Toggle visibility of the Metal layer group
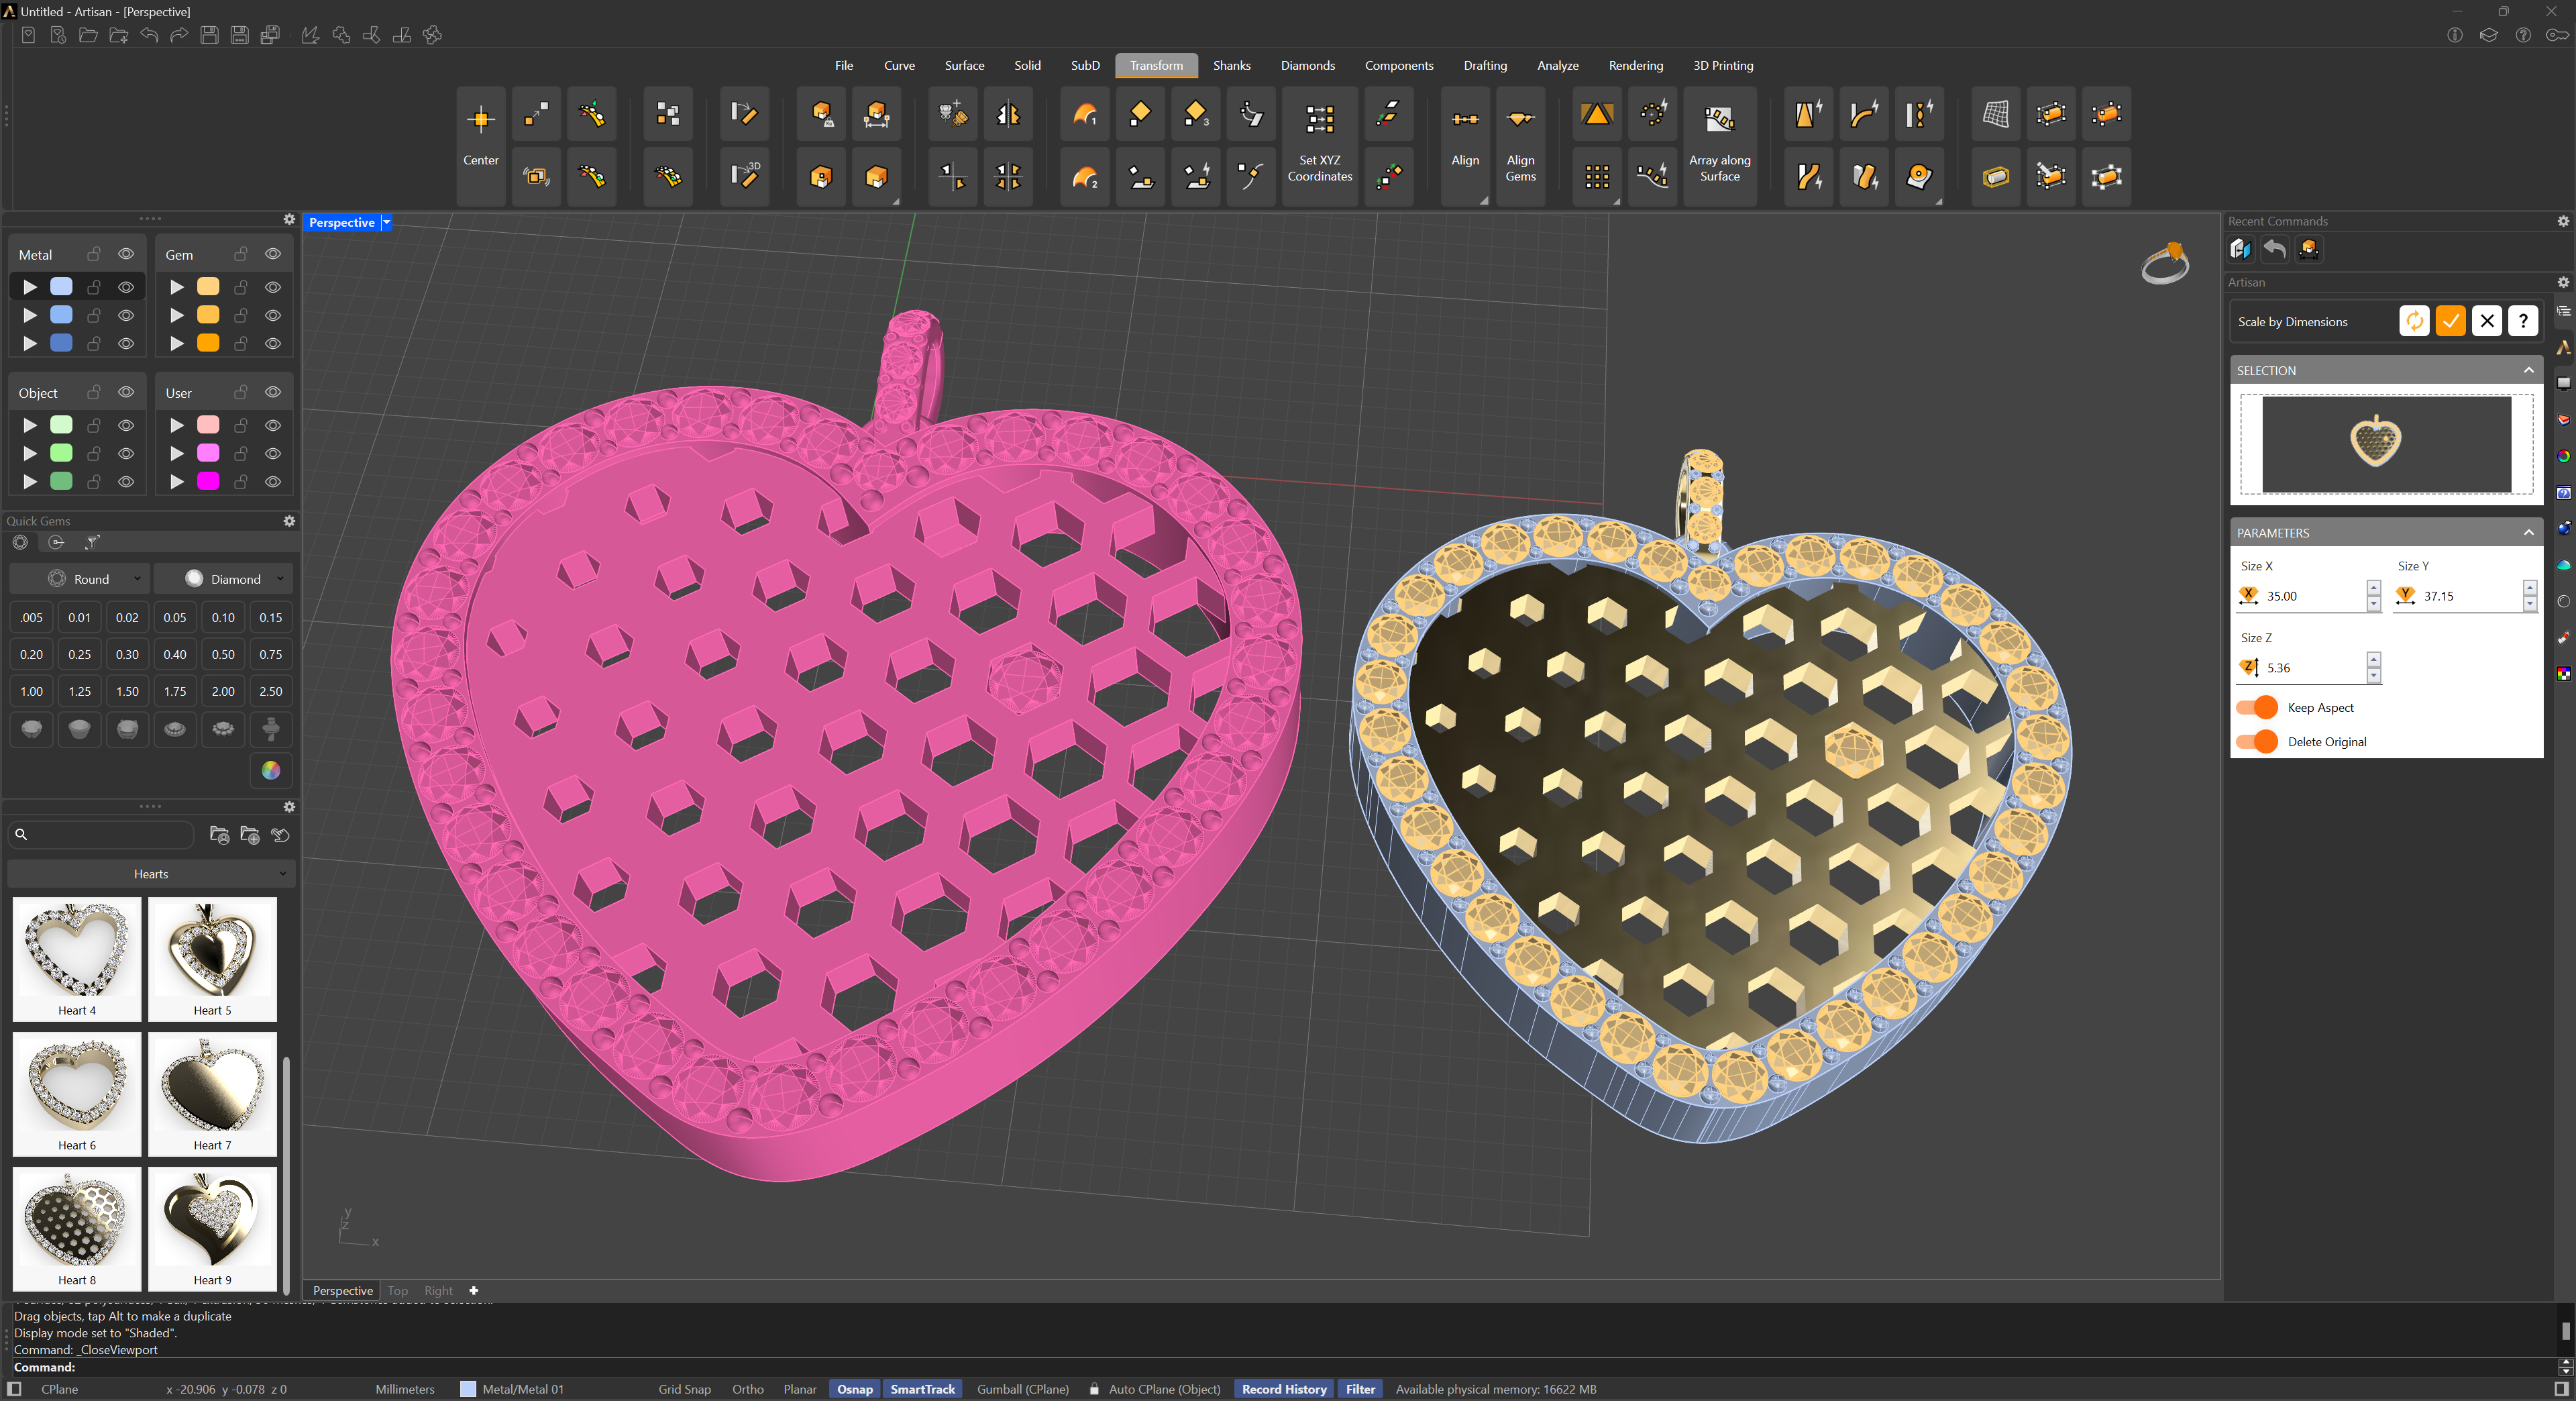 126,254
